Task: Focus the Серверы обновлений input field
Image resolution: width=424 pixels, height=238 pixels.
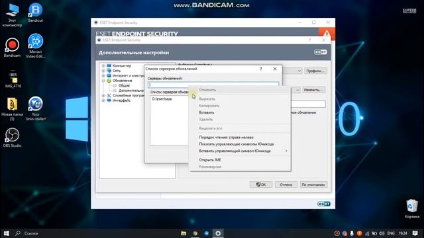Action: click(x=213, y=85)
